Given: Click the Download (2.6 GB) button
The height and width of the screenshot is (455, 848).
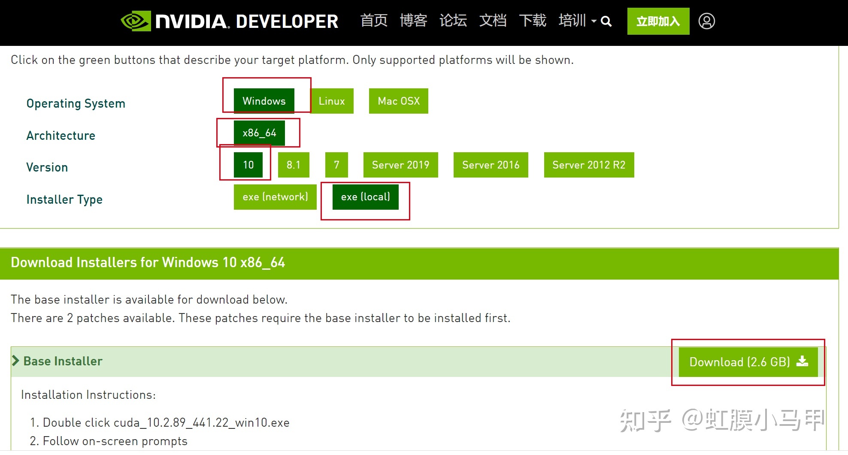Looking at the screenshot, I should [748, 362].
